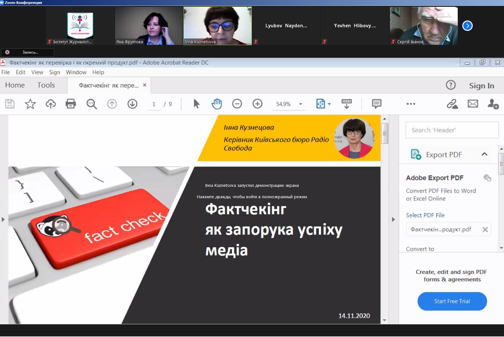This screenshot has width=504, height=337.
Task: Select the Hand pan tool
Action: pos(217,104)
